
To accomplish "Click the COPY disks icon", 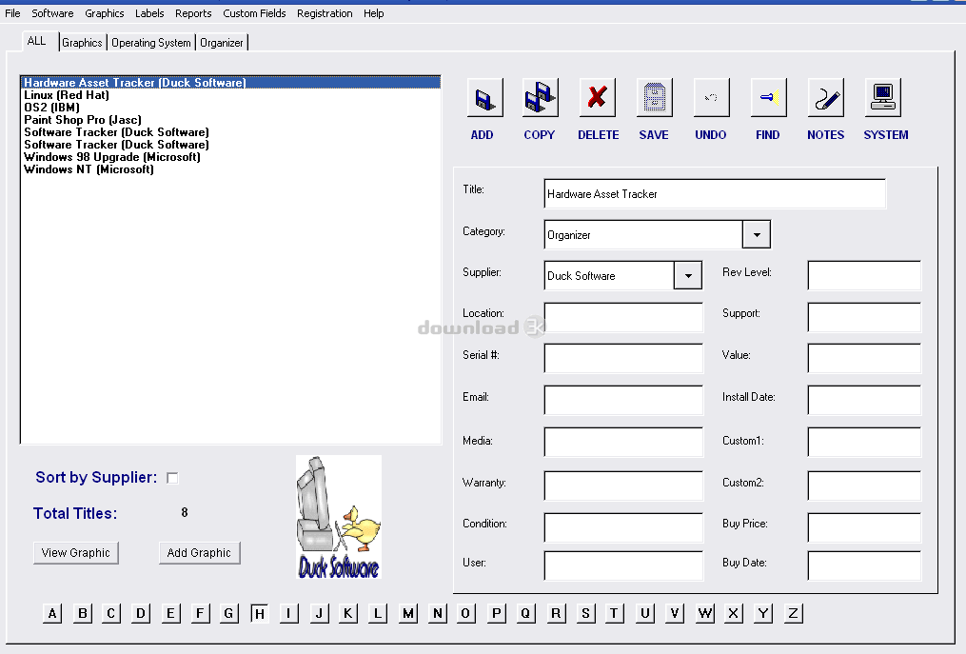I will coord(540,98).
